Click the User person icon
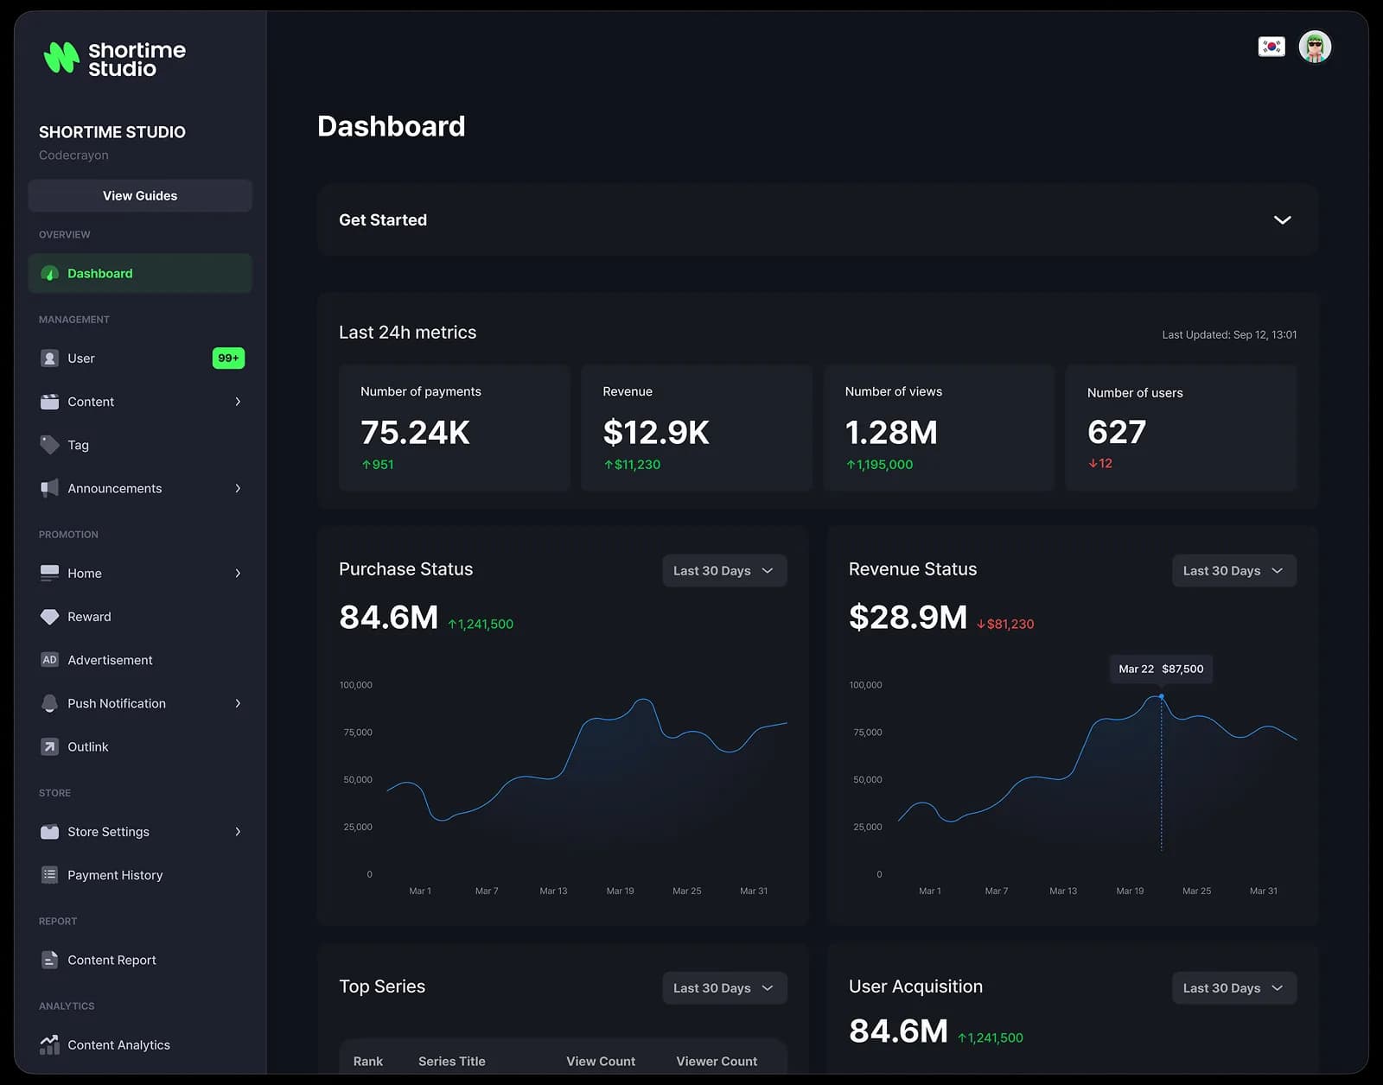Viewport: 1383px width, 1085px height. click(x=50, y=358)
